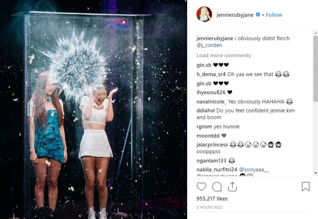
Task: Open the @sooyaaa__ mention link
Action: pyautogui.click(x=254, y=169)
